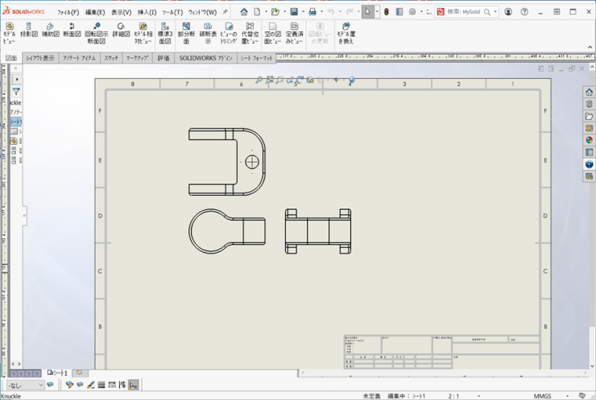This screenshot has width=596, height=400.
Task: Insert an Auxiliary View (補助図)
Action: [50, 31]
